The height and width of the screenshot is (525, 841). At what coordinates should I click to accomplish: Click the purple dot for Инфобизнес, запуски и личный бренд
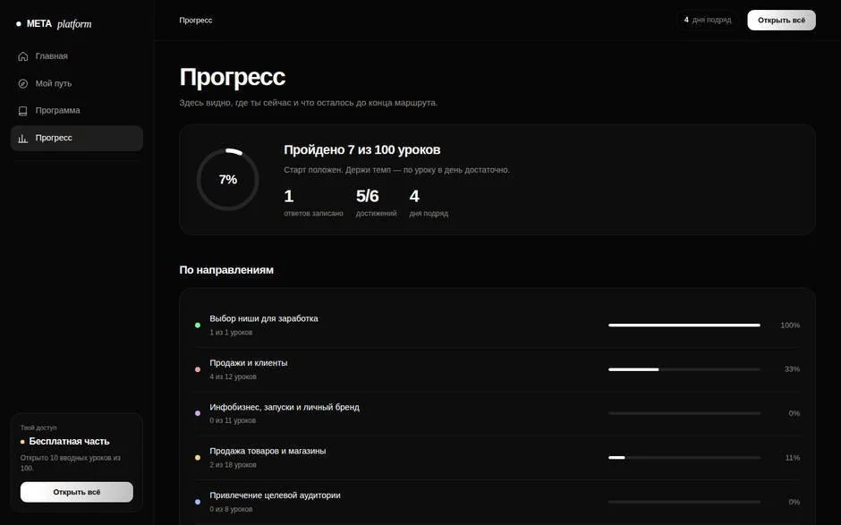[198, 413]
